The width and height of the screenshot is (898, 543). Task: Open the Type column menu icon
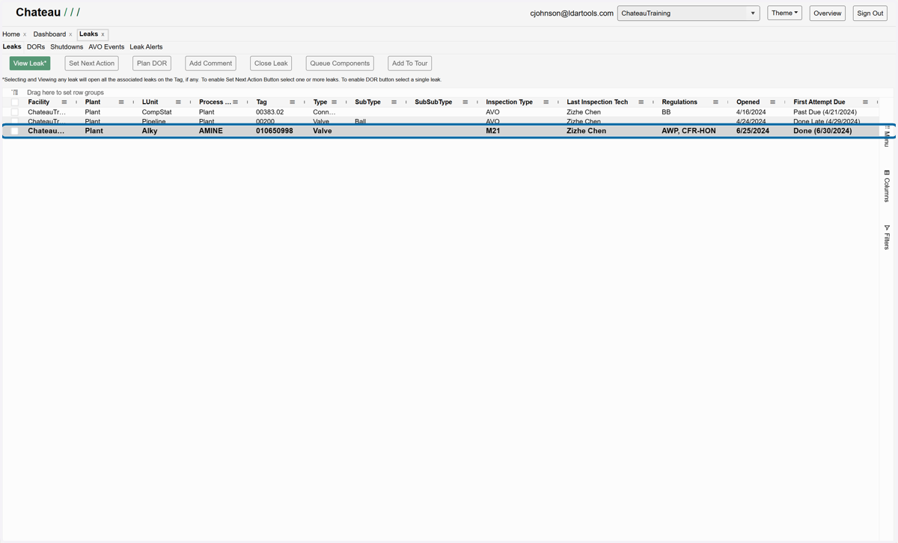[x=334, y=102]
